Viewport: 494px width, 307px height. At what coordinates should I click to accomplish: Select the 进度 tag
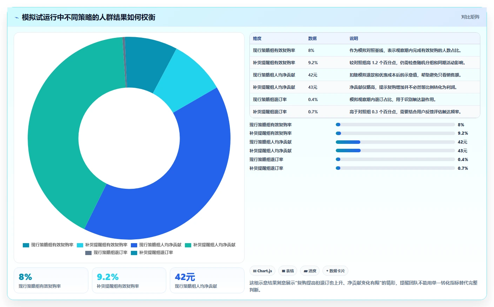310,271
